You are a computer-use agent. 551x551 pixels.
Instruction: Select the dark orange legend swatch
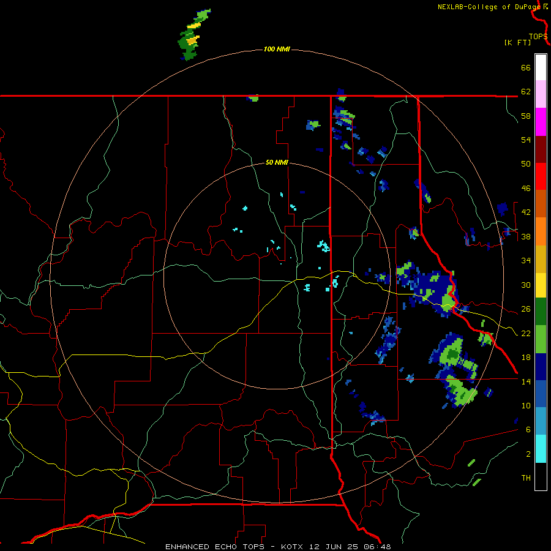(x=541, y=203)
